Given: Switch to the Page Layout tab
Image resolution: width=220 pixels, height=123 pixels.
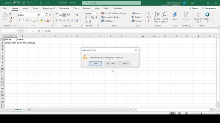Looking at the screenshot, I should [x=49, y=8].
